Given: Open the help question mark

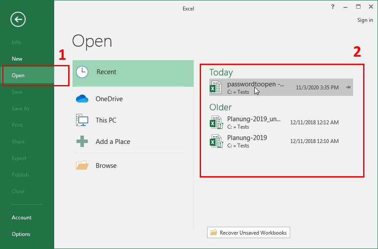Looking at the screenshot, I should [333, 7].
